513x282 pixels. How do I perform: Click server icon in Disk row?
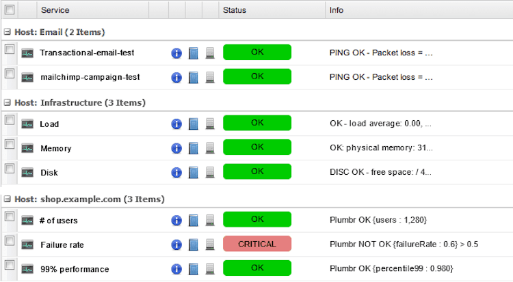(210, 172)
